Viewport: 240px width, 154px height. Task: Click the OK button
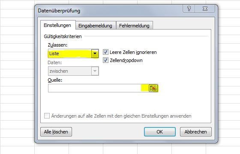click(159, 132)
